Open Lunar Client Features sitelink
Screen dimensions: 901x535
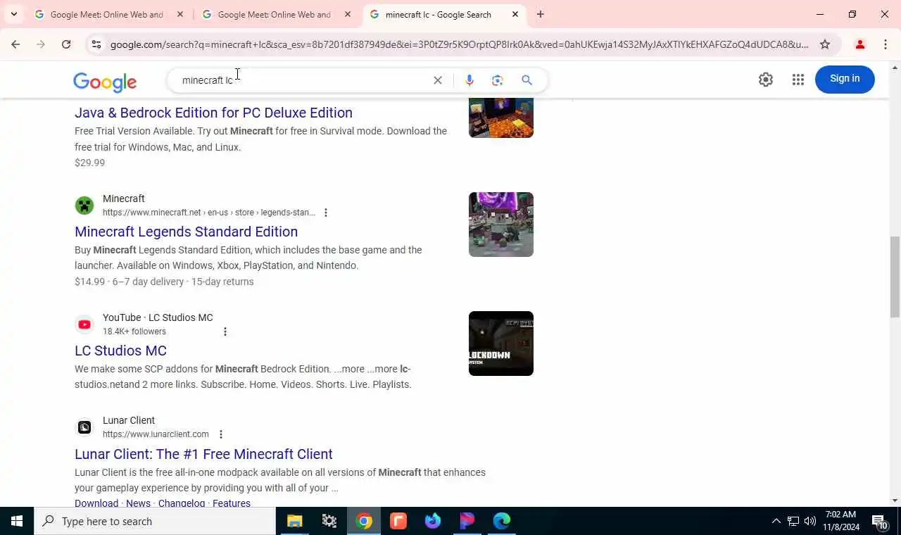pyautogui.click(x=232, y=503)
